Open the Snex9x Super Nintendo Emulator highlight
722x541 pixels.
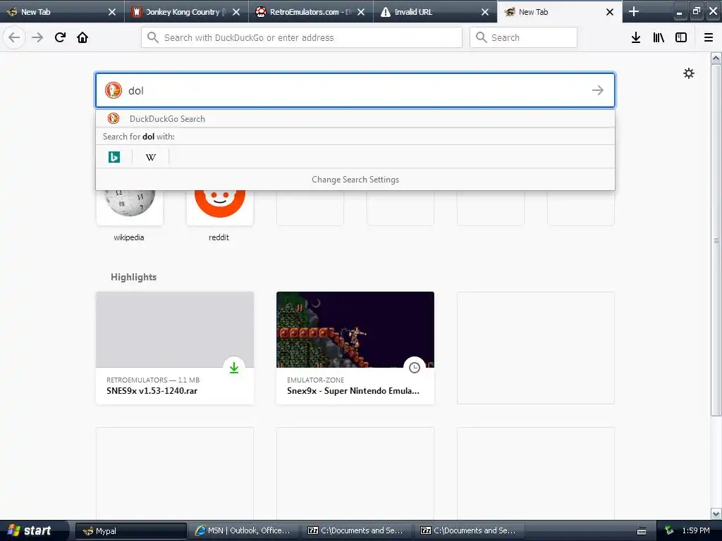tap(355, 348)
